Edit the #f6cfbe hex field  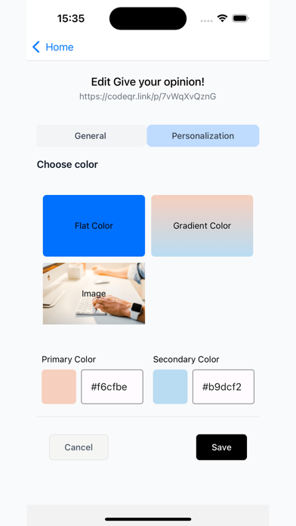point(112,387)
